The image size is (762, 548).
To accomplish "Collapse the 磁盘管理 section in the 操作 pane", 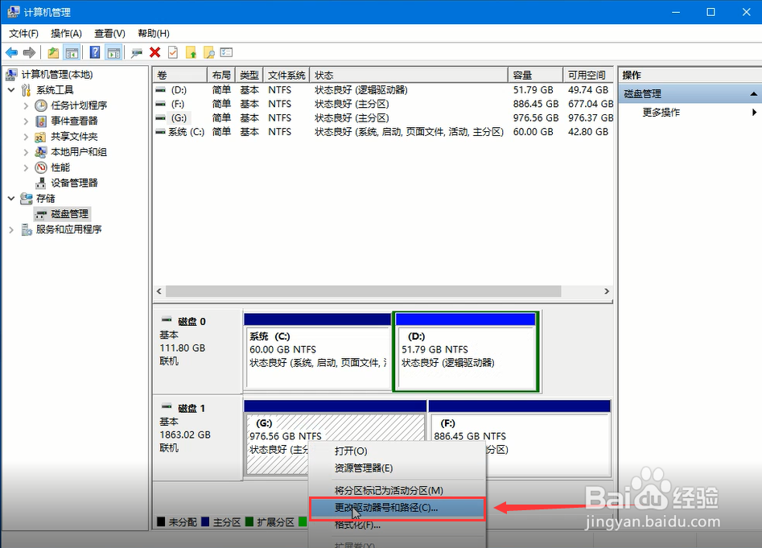I will [752, 93].
